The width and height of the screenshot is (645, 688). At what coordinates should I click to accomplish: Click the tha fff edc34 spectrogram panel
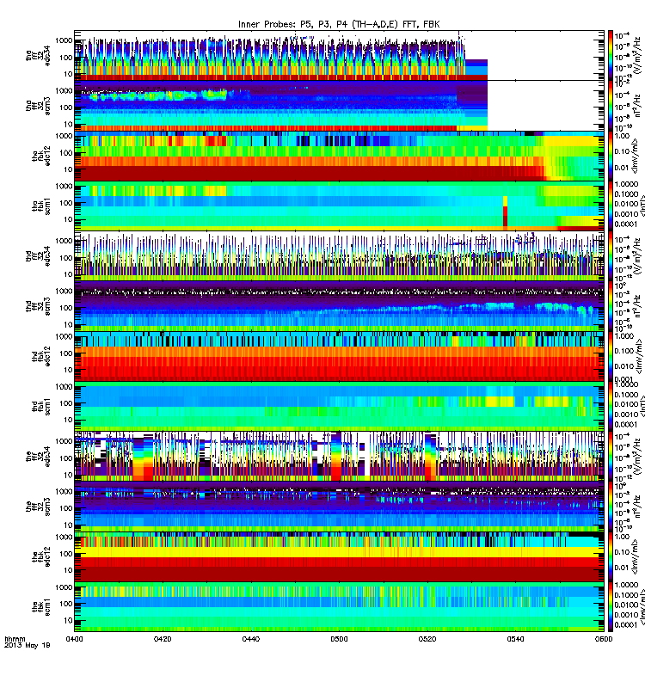(339, 56)
